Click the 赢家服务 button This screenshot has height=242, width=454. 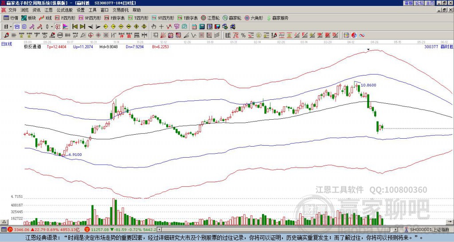[278, 18]
